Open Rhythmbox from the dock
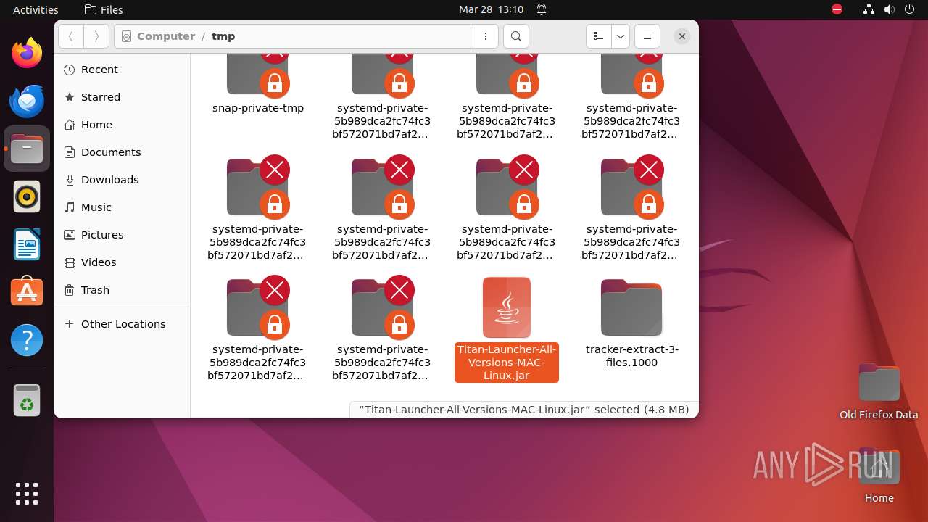Viewport: 928px width, 522px height. [x=27, y=196]
